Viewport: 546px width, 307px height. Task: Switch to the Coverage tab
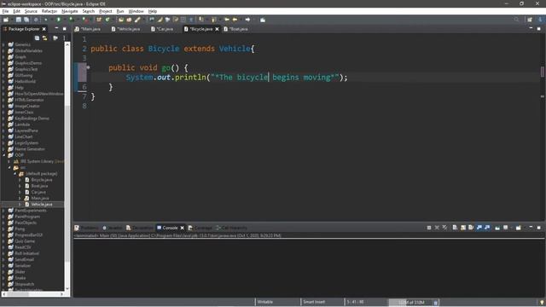[200, 228]
